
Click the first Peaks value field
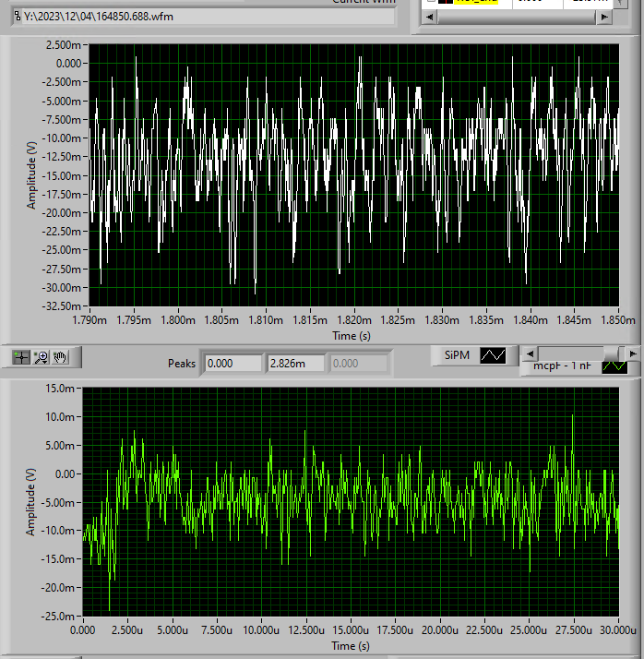pos(233,364)
